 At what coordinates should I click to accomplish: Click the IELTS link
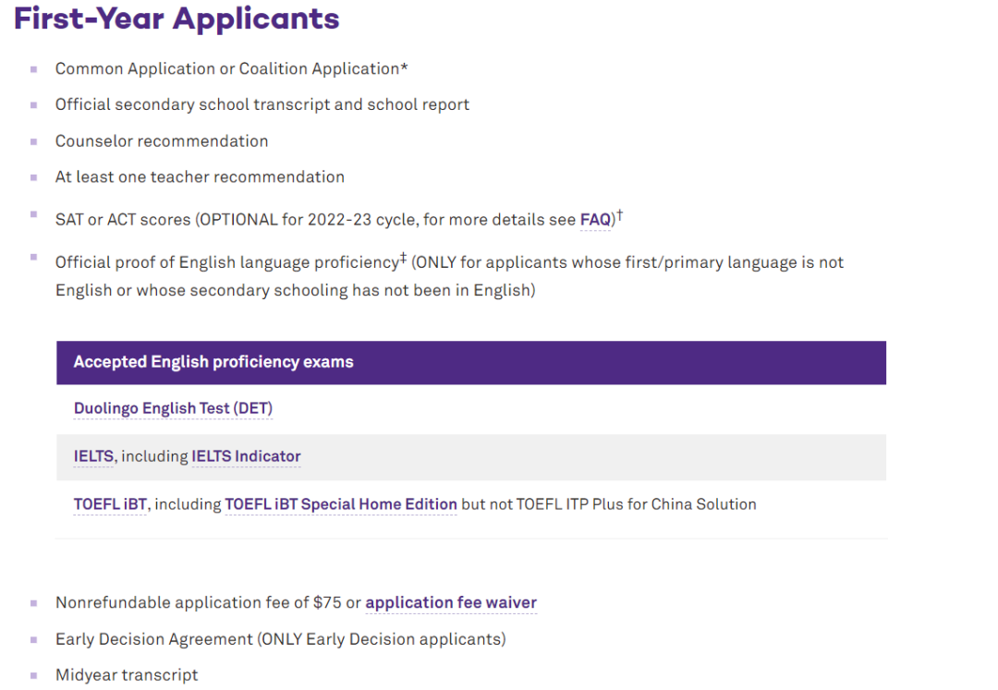pos(93,456)
